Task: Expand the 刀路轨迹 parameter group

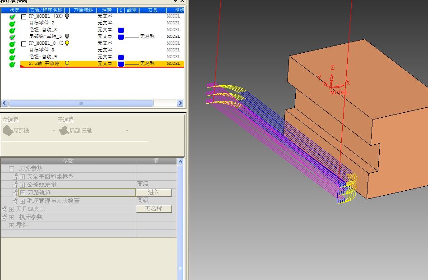Action: pos(23,193)
